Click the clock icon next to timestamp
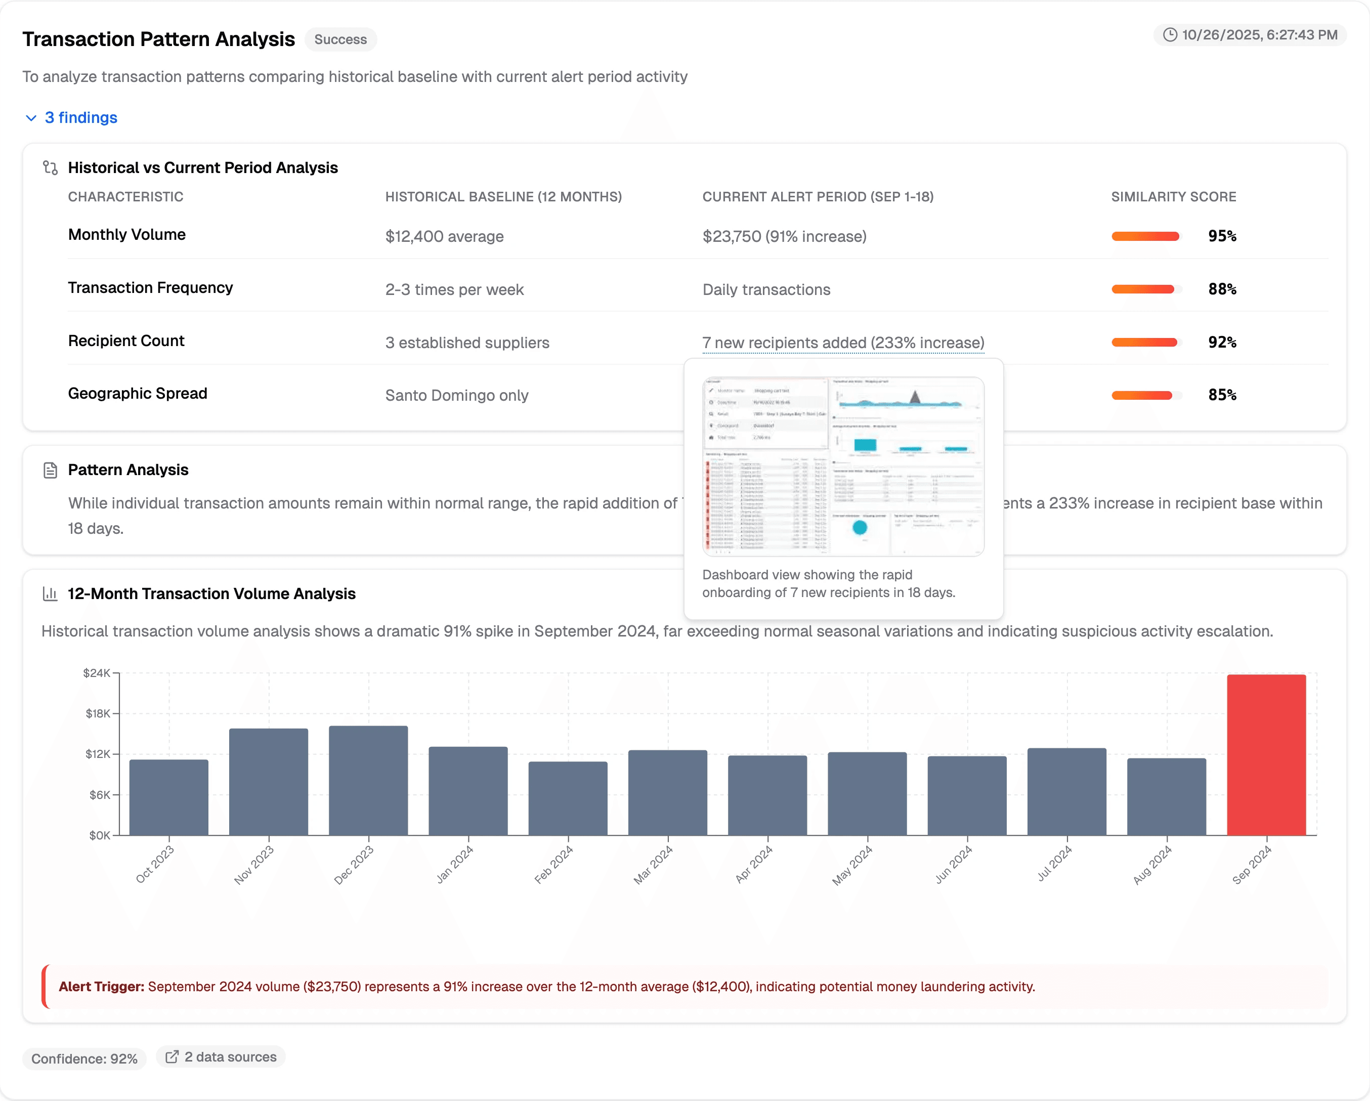Screen dimensions: 1370x1101 tap(1170, 35)
